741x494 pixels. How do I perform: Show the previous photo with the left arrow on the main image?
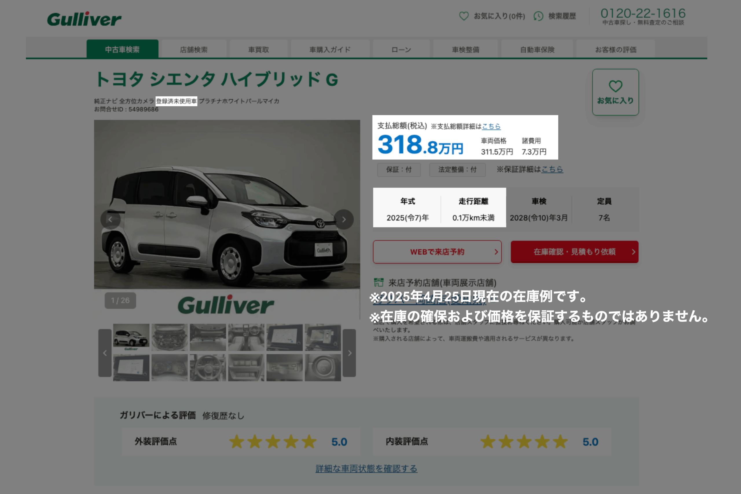pyautogui.click(x=110, y=219)
